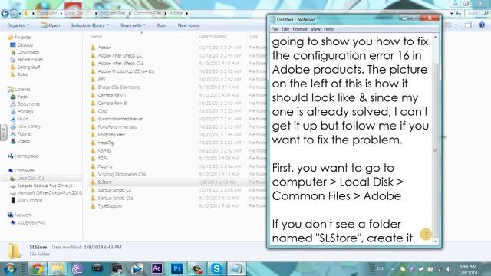Expand the Share with dropdown
This screenshot has width=491, height=276.
click(133, 25)
